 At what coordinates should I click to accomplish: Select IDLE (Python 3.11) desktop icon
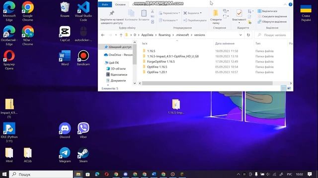(x=9, y=133)
